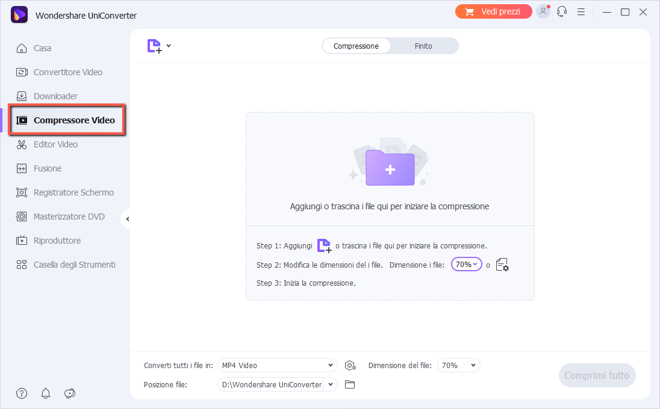Screen dimensions: 660x409
Task: Click the add files icon in top toolbar
Action: 154,46
